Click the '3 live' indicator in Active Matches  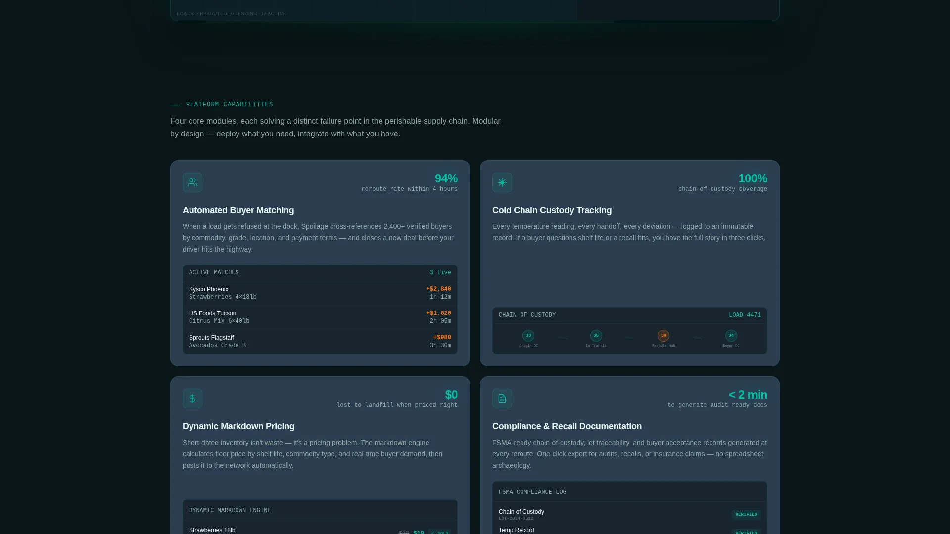[440, 273]
